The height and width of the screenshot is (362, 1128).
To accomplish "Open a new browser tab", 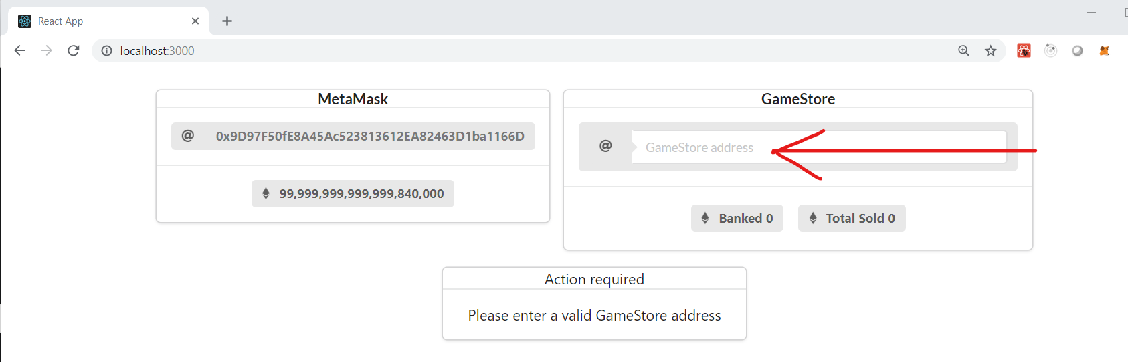I will 227,21.
